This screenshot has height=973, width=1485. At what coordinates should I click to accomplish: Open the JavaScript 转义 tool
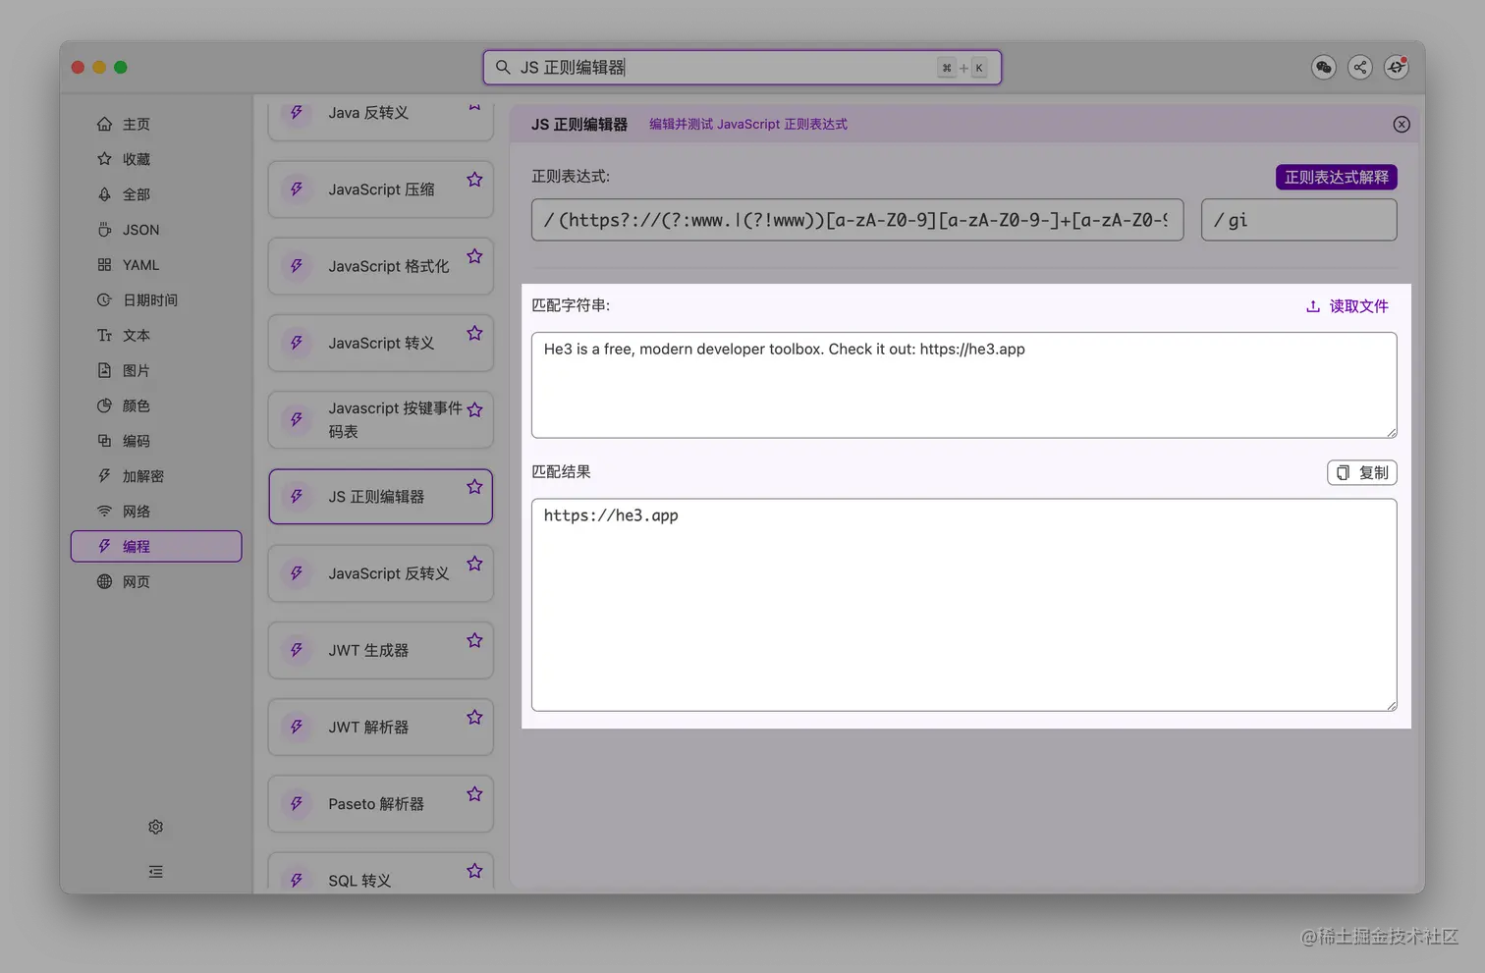click(380, 343)
